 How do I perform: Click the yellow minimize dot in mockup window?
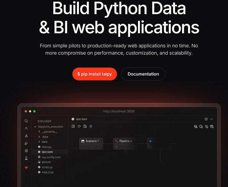point(30,111)
